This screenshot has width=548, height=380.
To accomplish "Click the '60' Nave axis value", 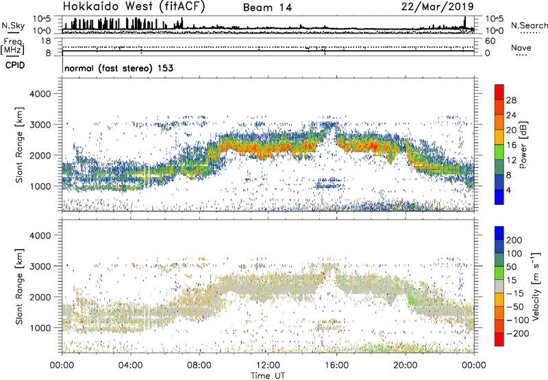I will 490,41.
